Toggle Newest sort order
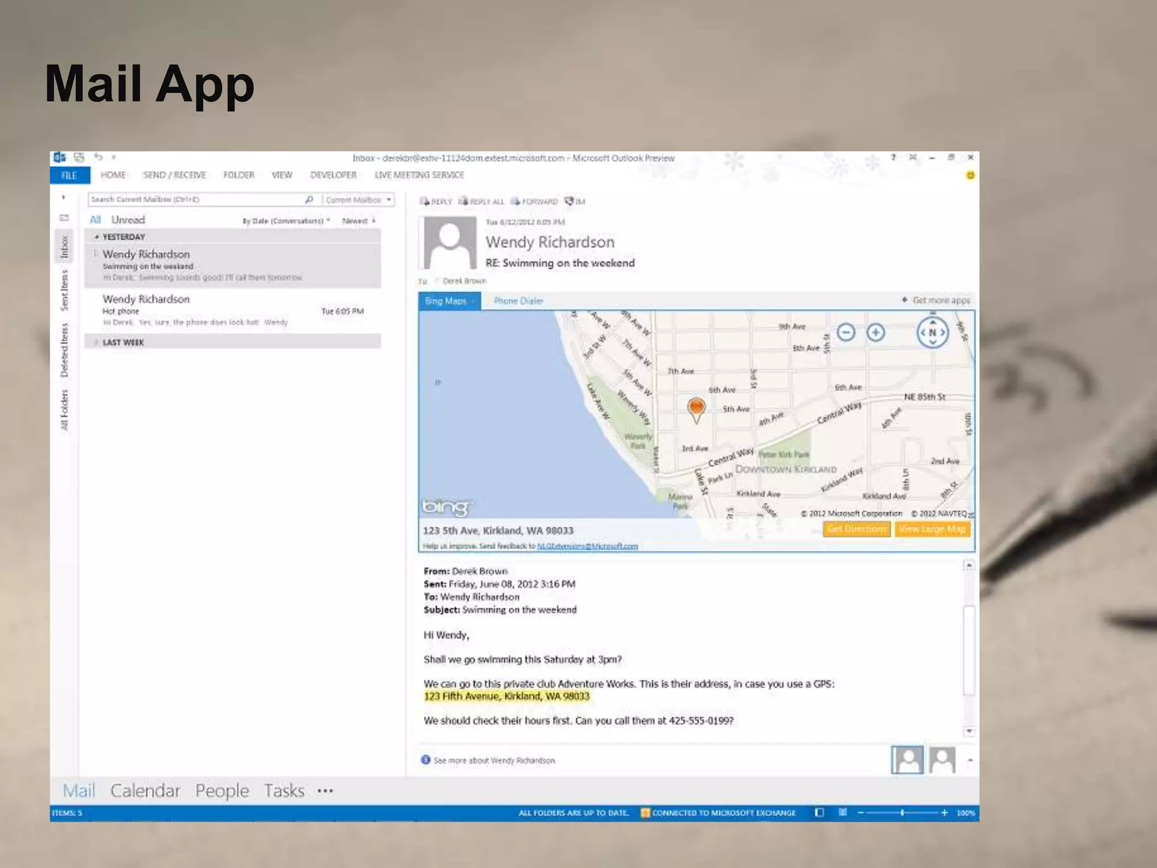 359,221
